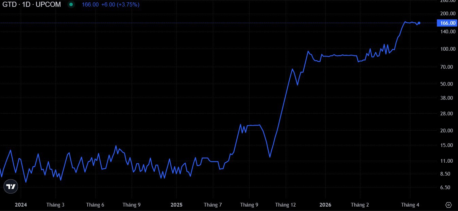Click the last data point marker on line
Image resolution: width=458 pixels, height=211 pixels.
click(x=419, y=23)
